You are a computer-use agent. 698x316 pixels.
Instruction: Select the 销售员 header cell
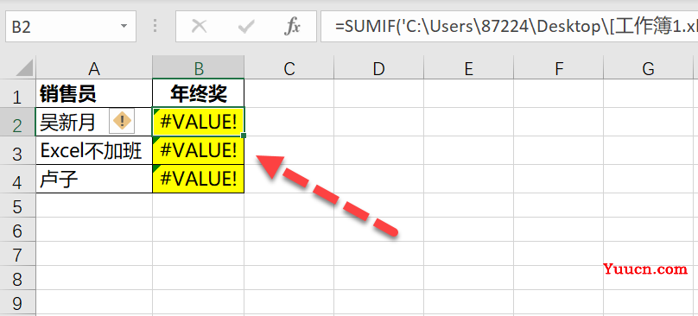[94, 93]
